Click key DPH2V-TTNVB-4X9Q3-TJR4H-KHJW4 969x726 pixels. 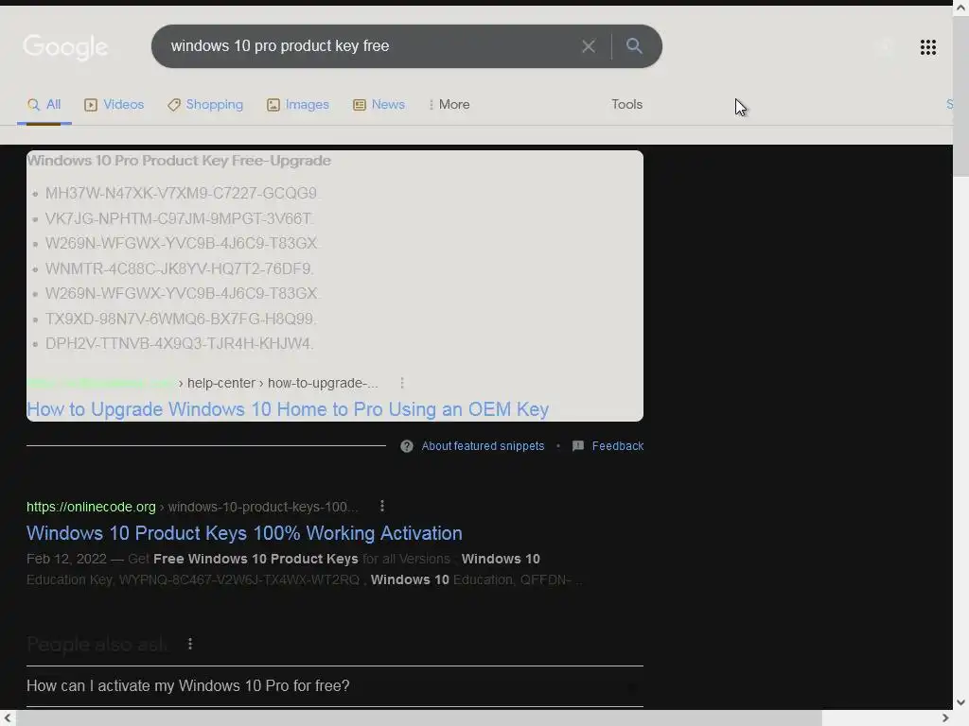(x=179, y=343)
